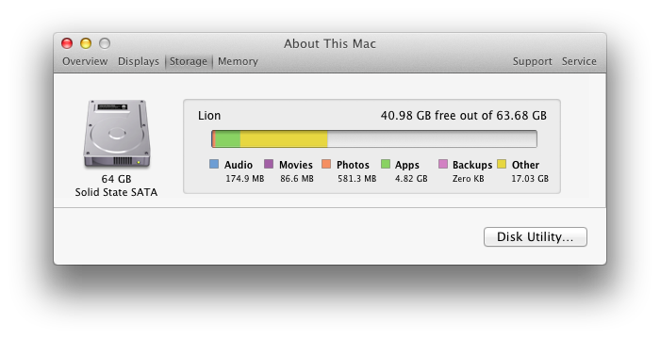The image size is (660, 339).
Task: Click the pink Backups legend swatch
Action: pyautogui.click(x=443, y=164)
